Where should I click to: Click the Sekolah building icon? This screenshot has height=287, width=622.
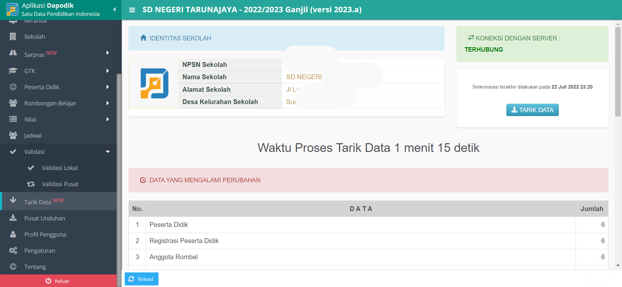[13, 37]
